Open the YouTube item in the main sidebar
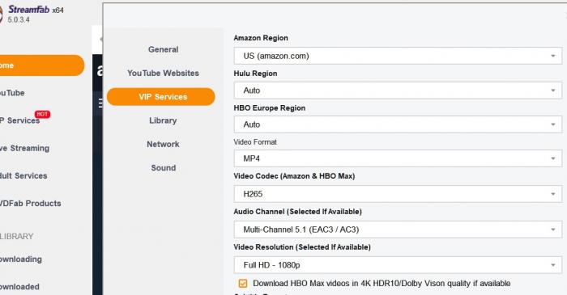Image resolution: width=567 pixels, height=295 pixels. [x=12, y=93]
